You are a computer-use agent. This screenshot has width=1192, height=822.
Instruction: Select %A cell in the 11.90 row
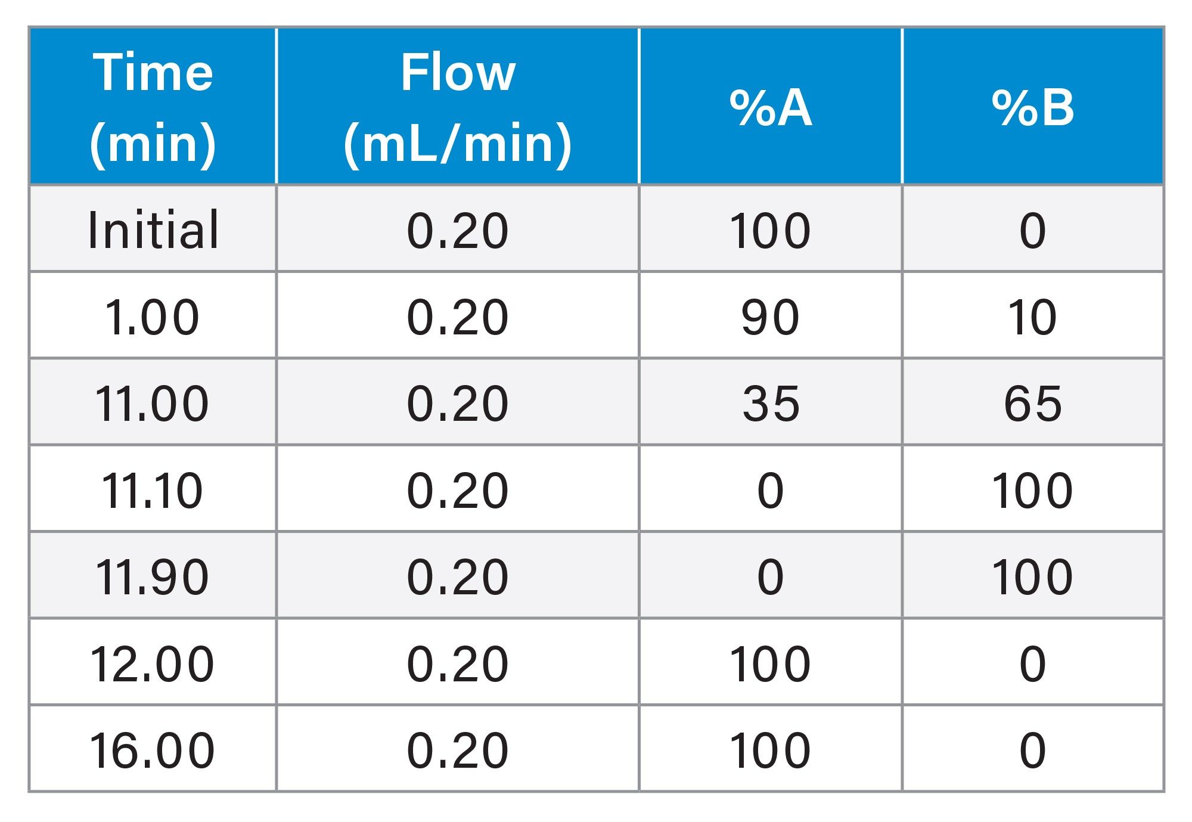[770, 576]
